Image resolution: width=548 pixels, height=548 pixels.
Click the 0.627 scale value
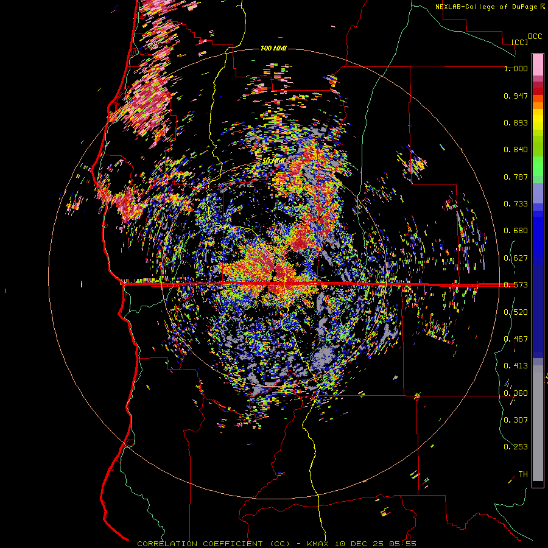click(x=516, y=258)
